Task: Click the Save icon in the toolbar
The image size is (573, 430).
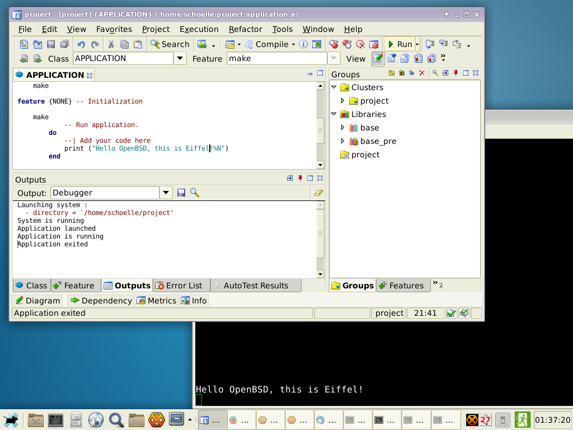Action: tap(51, 44)
